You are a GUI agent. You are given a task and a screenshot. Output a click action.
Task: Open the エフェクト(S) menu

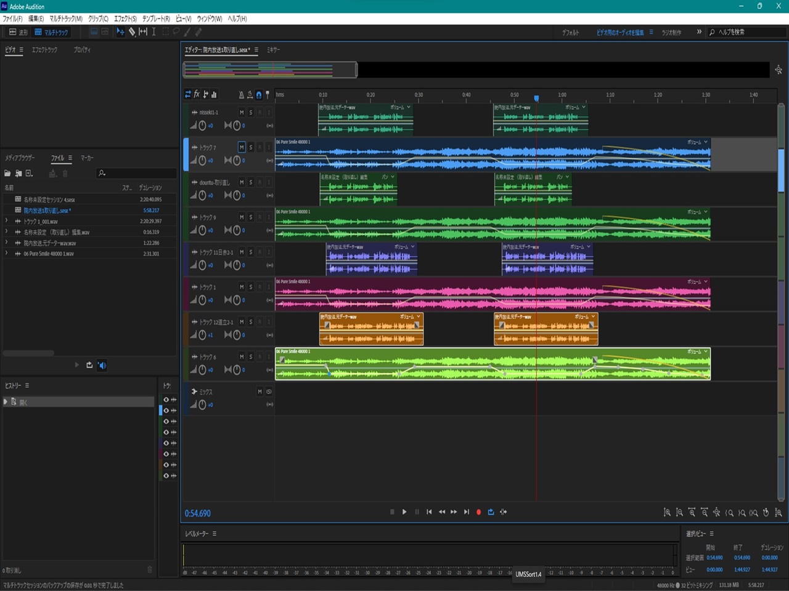point(125,19)
